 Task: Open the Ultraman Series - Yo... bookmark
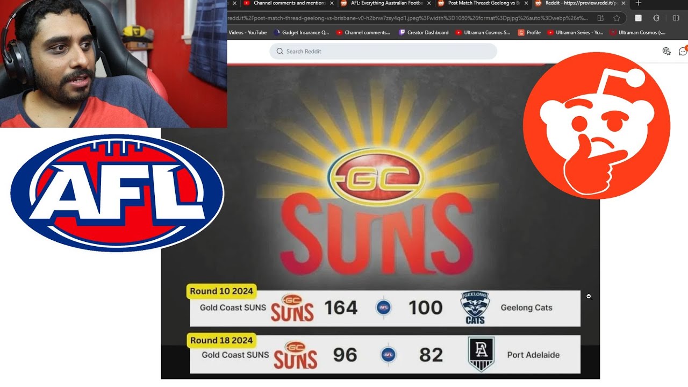[x=575, y=32]
